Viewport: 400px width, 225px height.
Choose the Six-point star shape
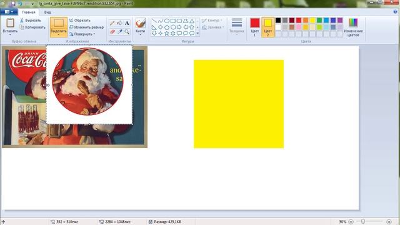click(173, 33)
